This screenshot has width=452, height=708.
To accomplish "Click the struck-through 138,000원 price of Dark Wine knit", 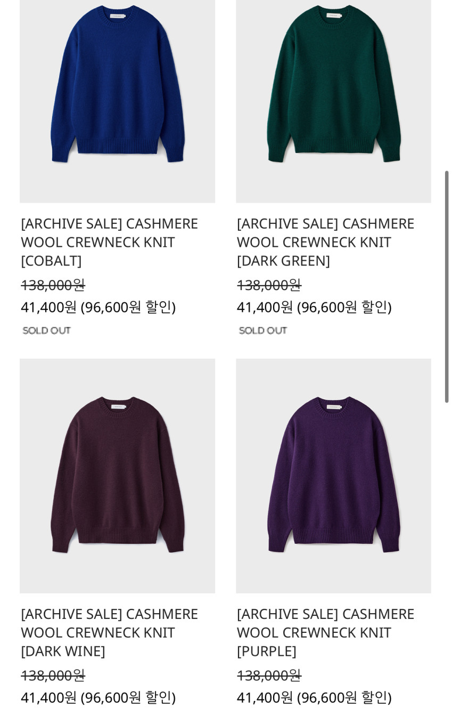I will coord(53,675).
